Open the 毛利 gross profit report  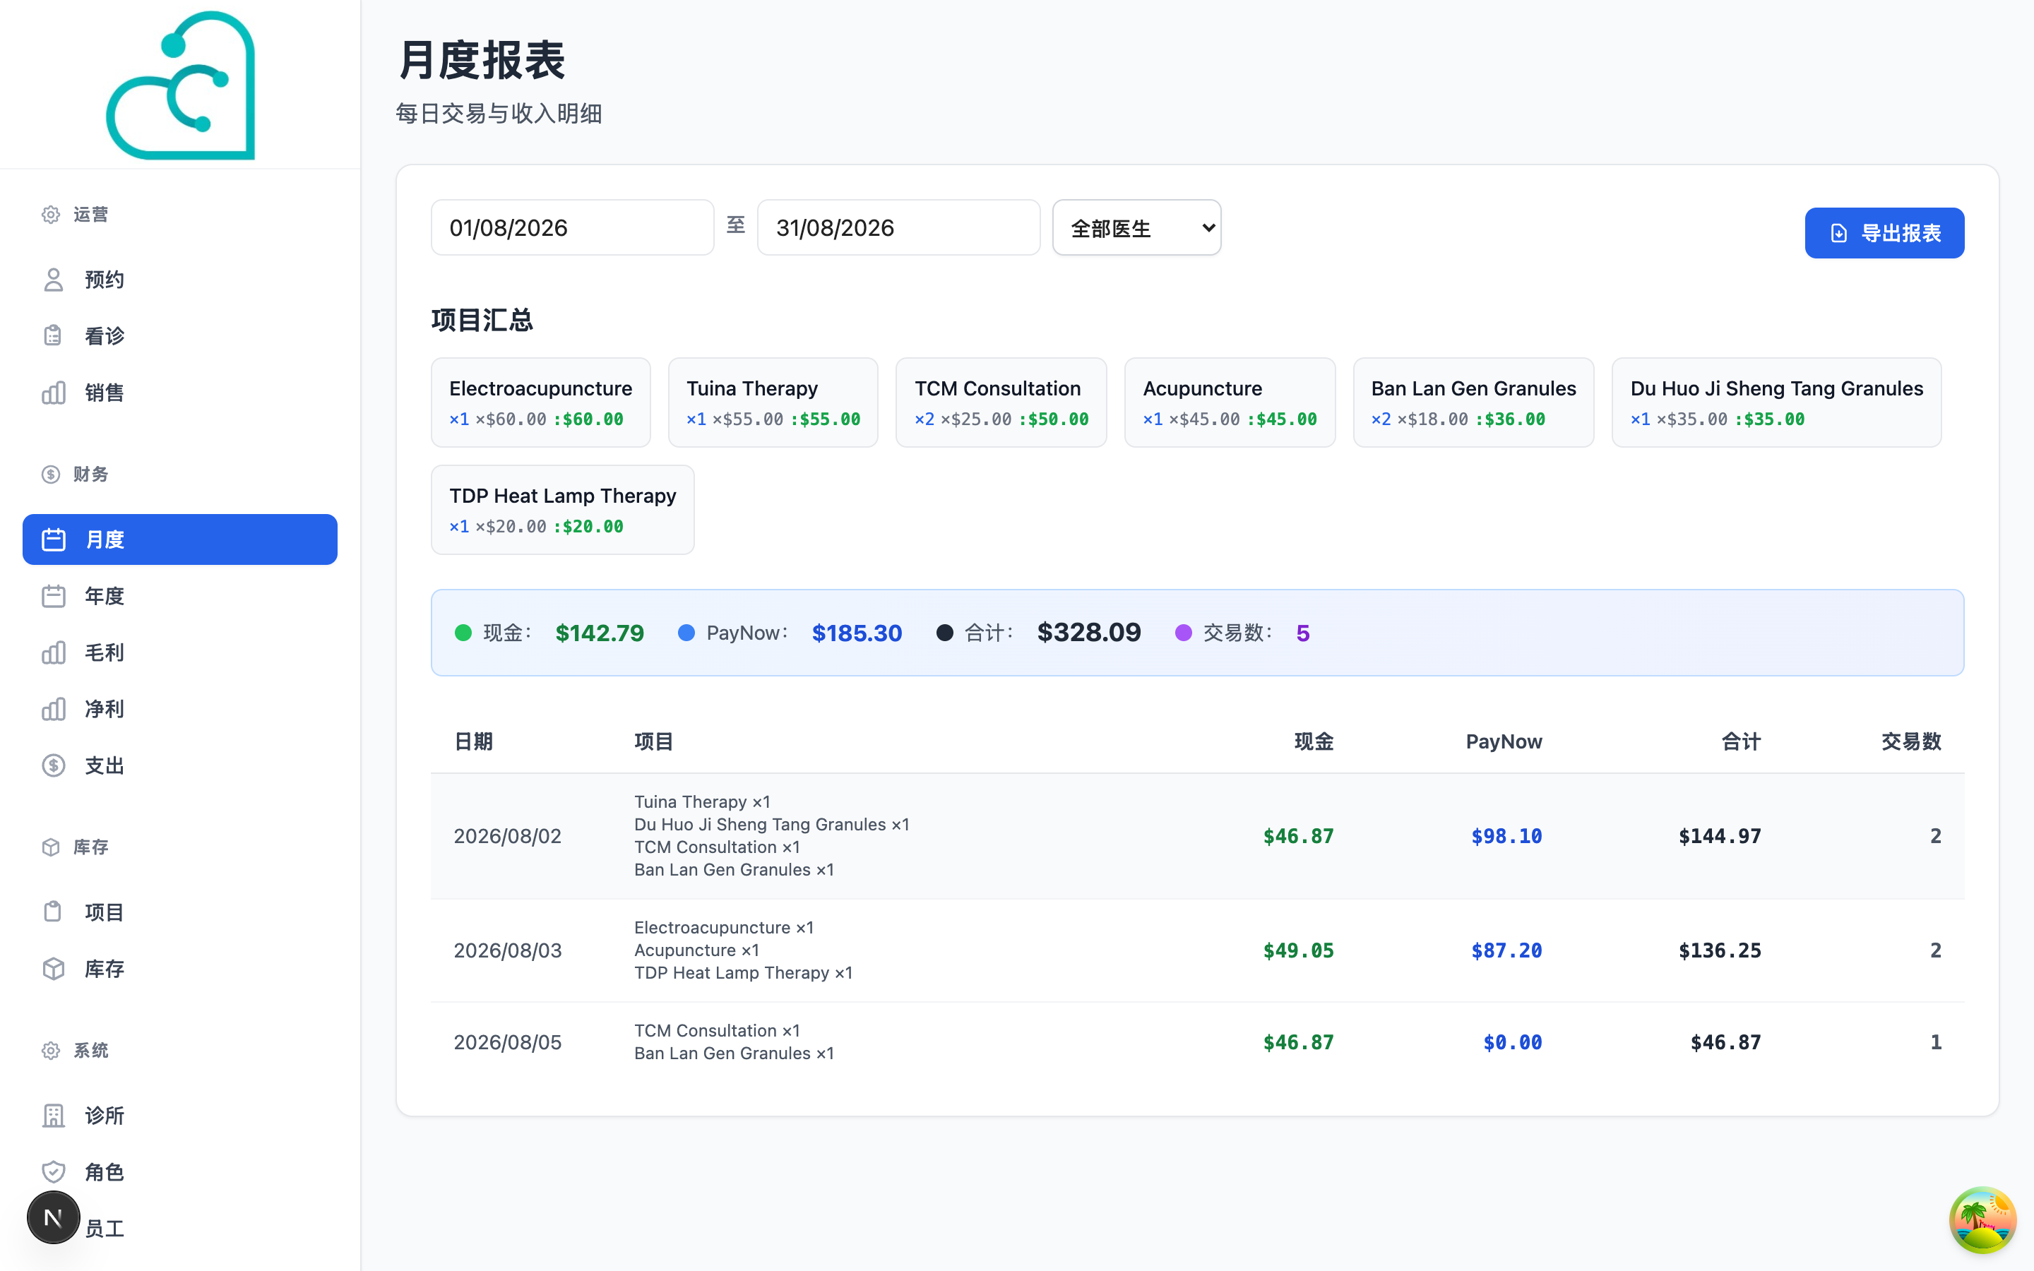coord(180,652)
